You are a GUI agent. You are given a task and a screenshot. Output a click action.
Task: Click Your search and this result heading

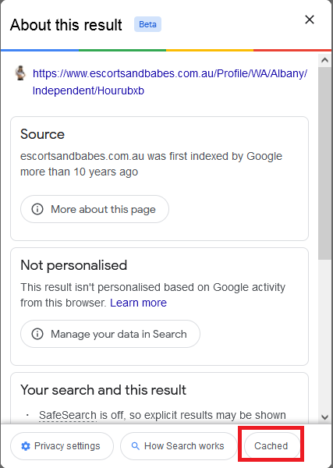103,390
